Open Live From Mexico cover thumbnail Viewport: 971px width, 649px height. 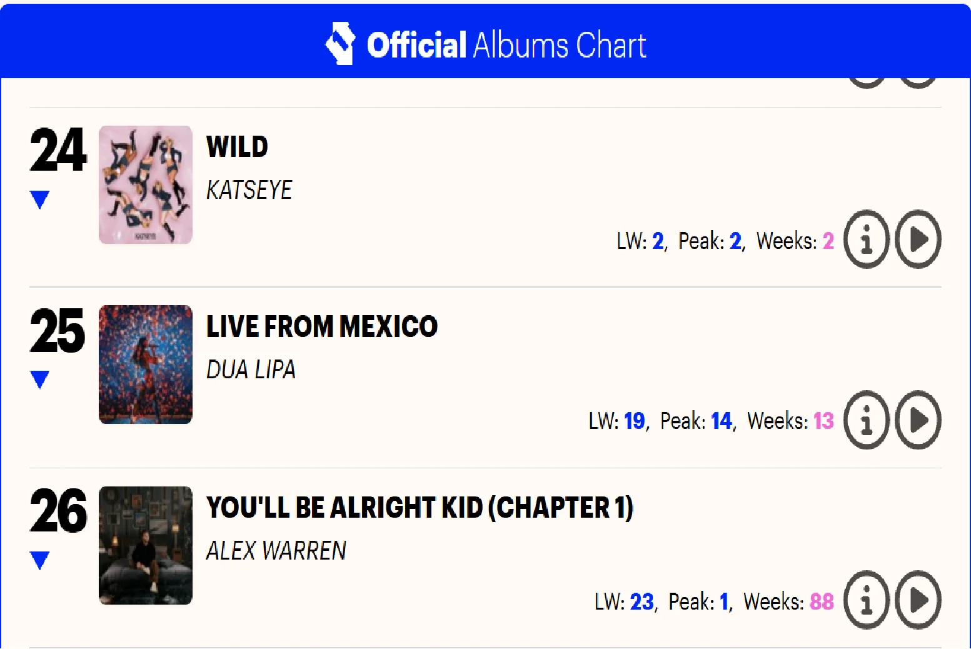coord(146,365)
